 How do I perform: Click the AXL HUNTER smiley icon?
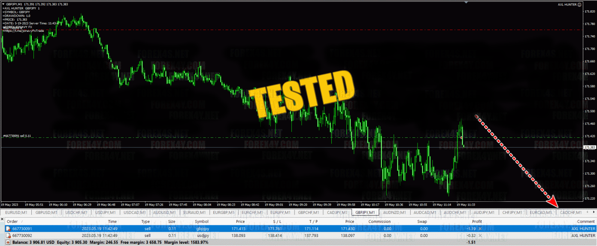click(x=591, y=5)
